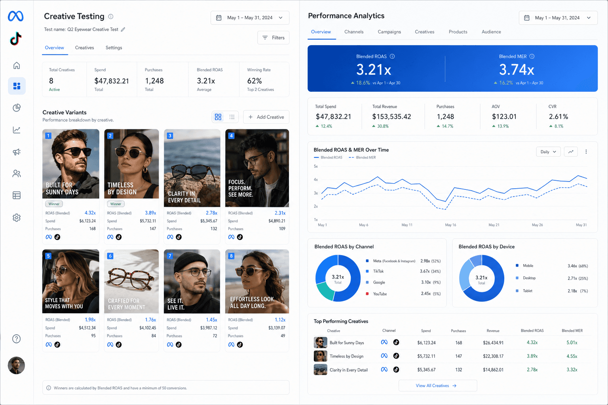The image size is (608, 405).
Task: Switch to TikTok account in sidebar
Action: [16, 39]
